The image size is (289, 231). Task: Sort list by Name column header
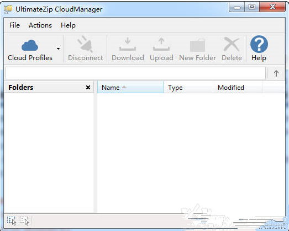130,87
